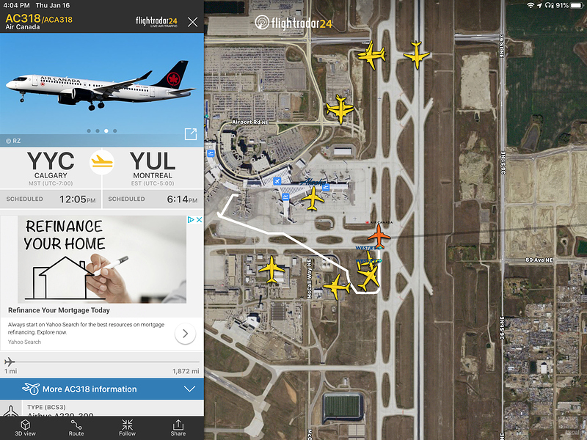The width and height of the screenshot is (587, 440).
Task: Dismiss the ad with the X icon
Action: [x=199, y=219]
